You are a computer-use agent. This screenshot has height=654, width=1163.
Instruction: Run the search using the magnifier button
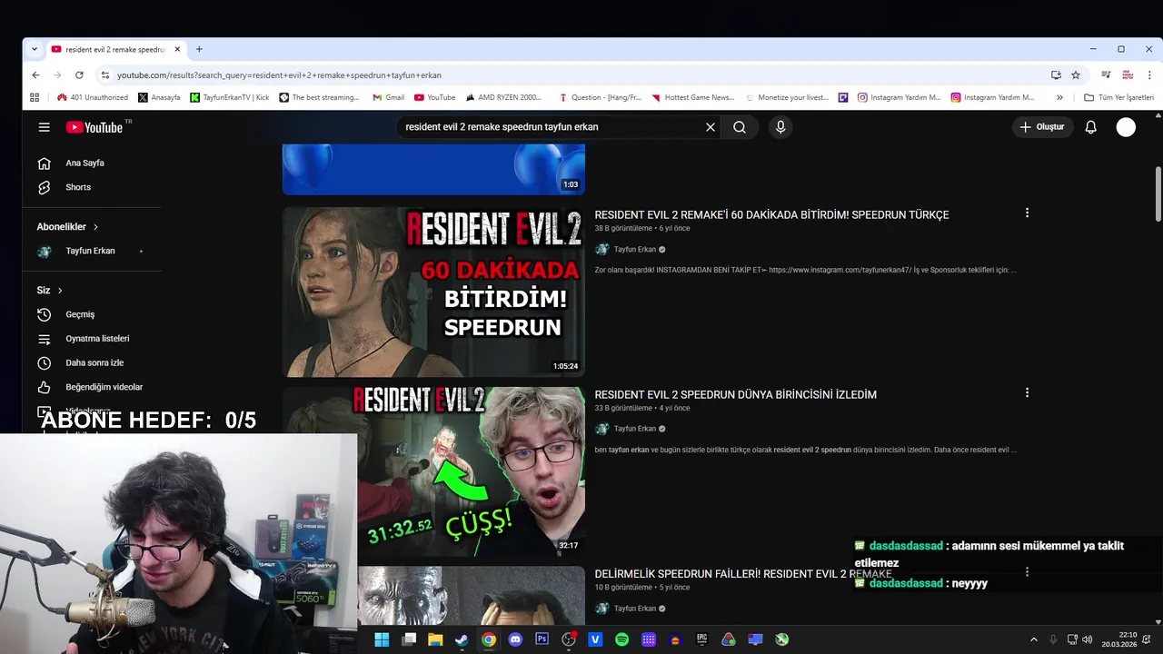tap(740, 127)
